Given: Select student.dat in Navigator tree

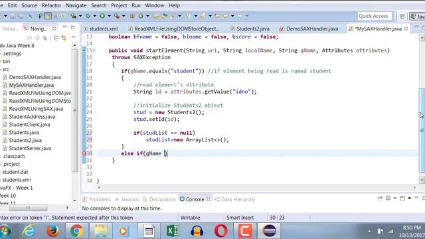Looking at the screenshot, I should pos(15,172).
